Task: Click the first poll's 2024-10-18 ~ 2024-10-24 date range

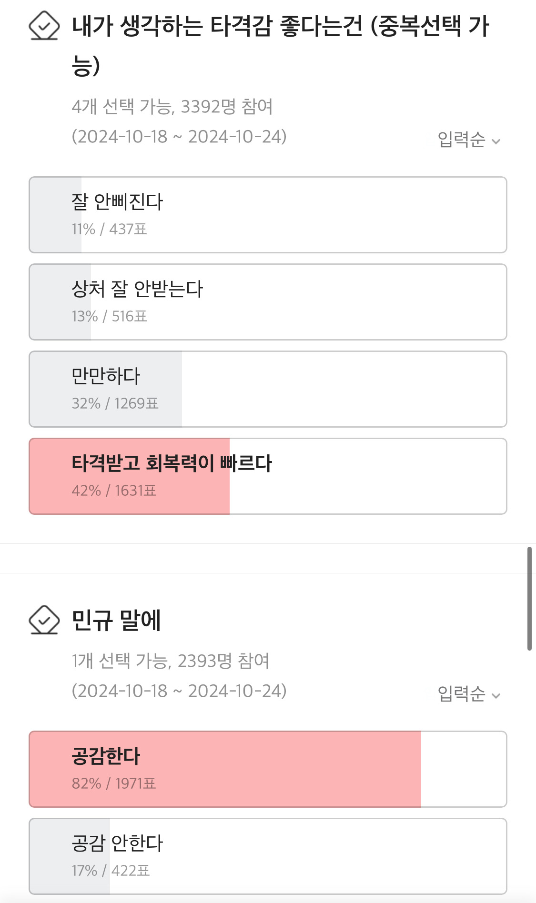Action: (179, 137)
